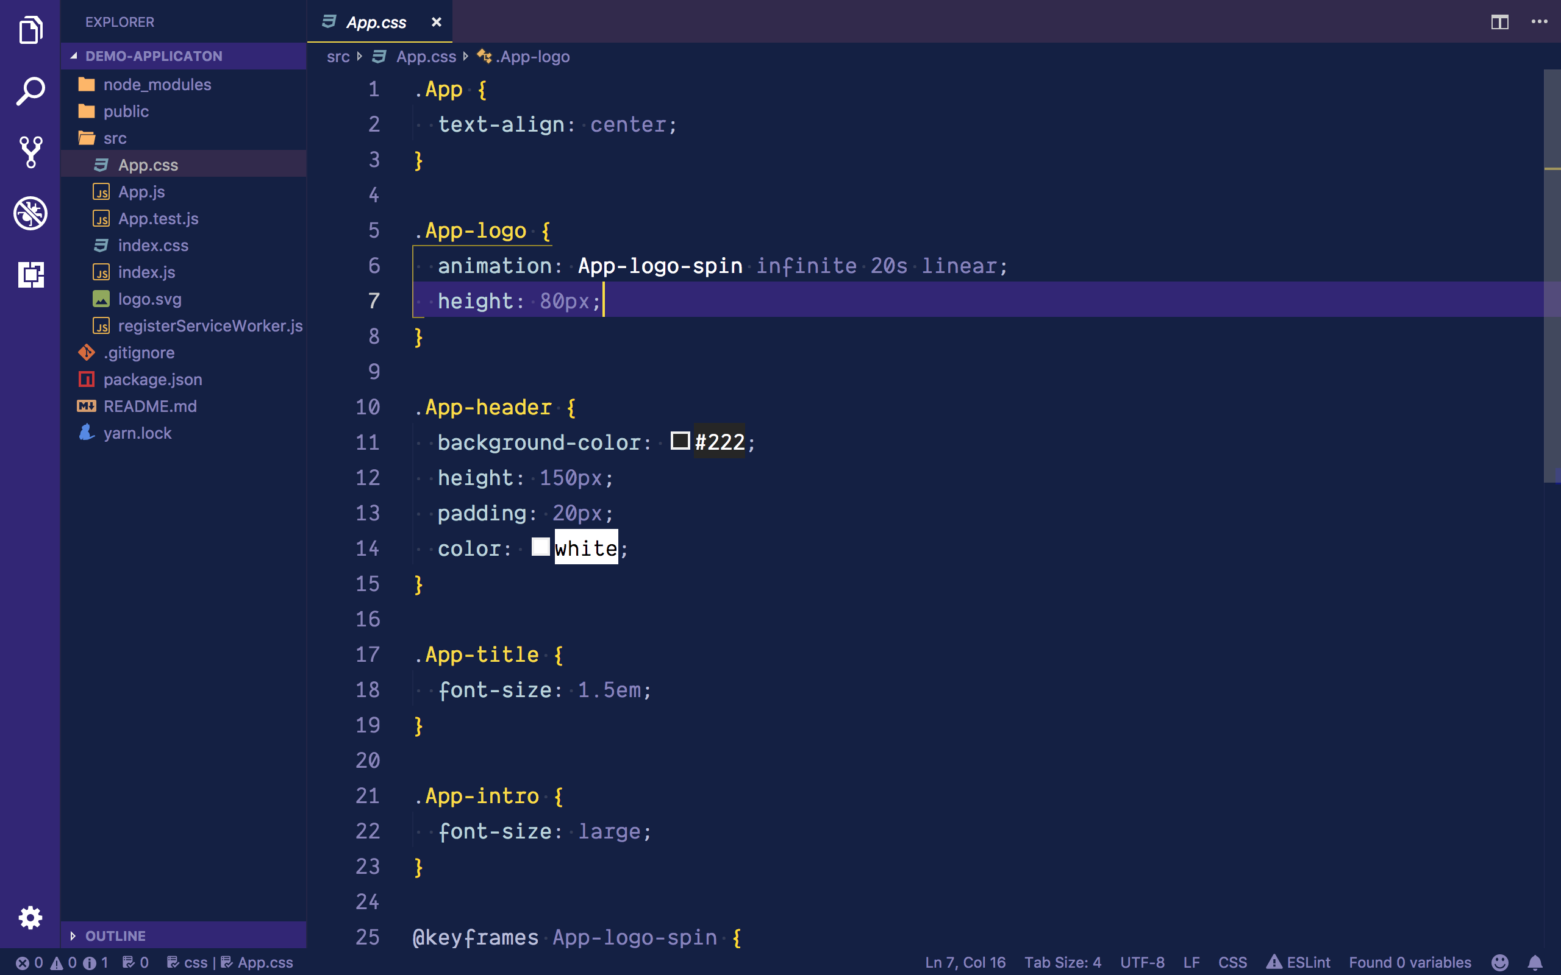1561x975 pixels.
Task: Open the editor More Actions ellipsis
Action: 1539,23
